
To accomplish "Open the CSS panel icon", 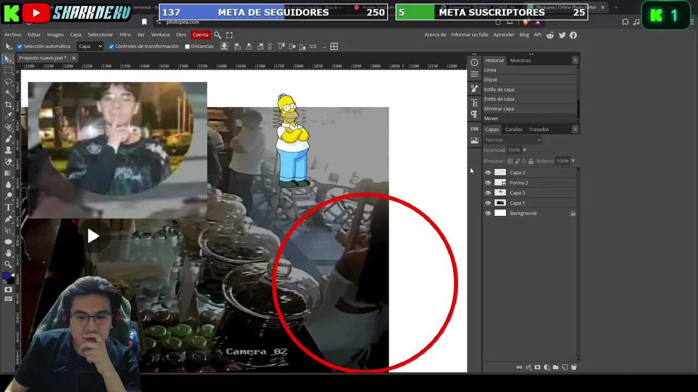I will pyautogui.click(x=474, y=129).
